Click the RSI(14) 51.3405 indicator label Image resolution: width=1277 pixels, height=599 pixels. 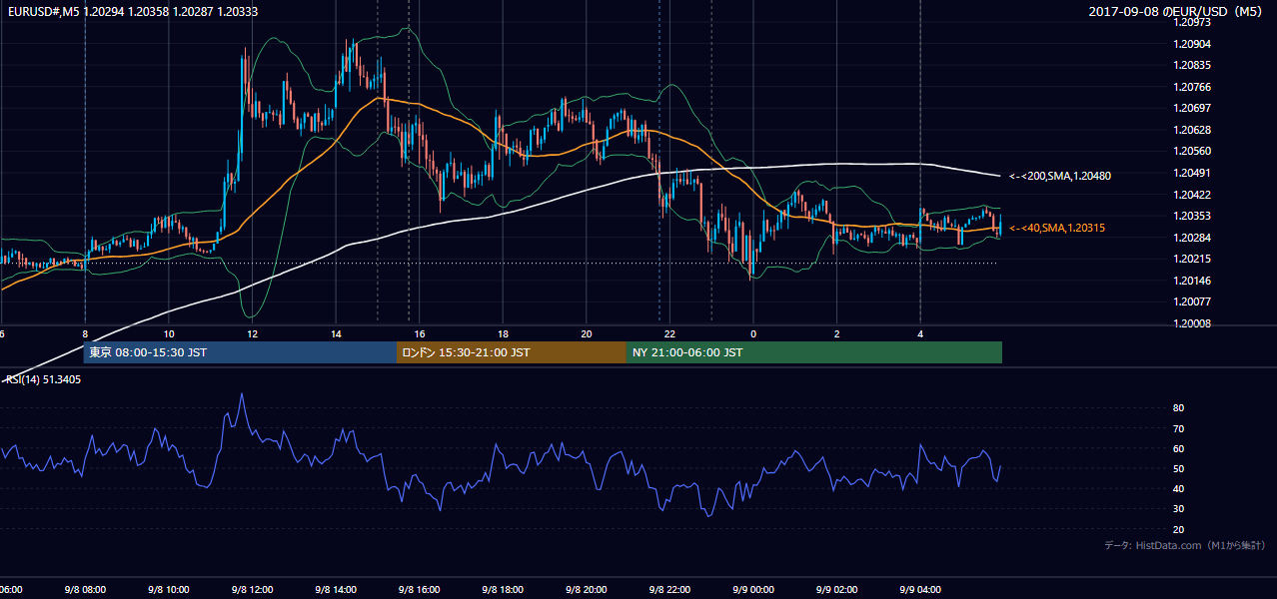43,379
